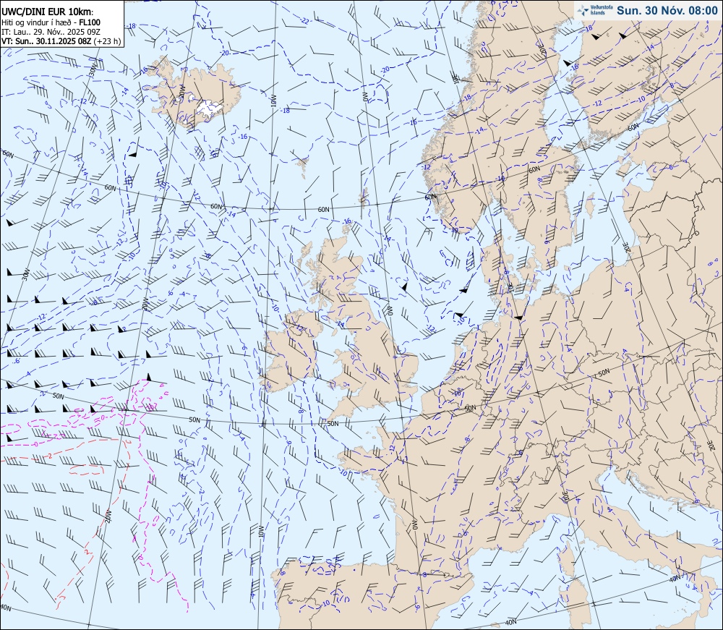The width and height of the screenshot is (723, 630).
Task: Click the white Vatnajökull glacier patch on Iceland
Action: 210,108
